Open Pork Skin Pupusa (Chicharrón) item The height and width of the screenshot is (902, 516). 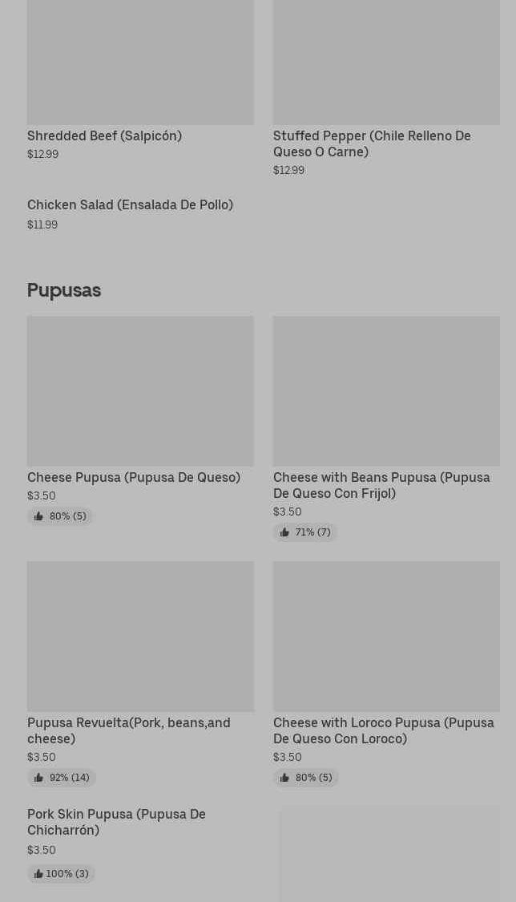(x=116, y=822)
